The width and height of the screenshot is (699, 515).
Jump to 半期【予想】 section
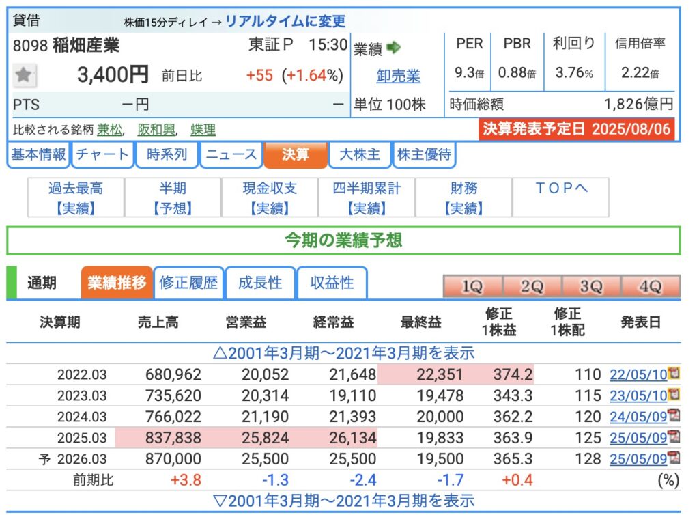pyautogui.click(x=173, y=197)
